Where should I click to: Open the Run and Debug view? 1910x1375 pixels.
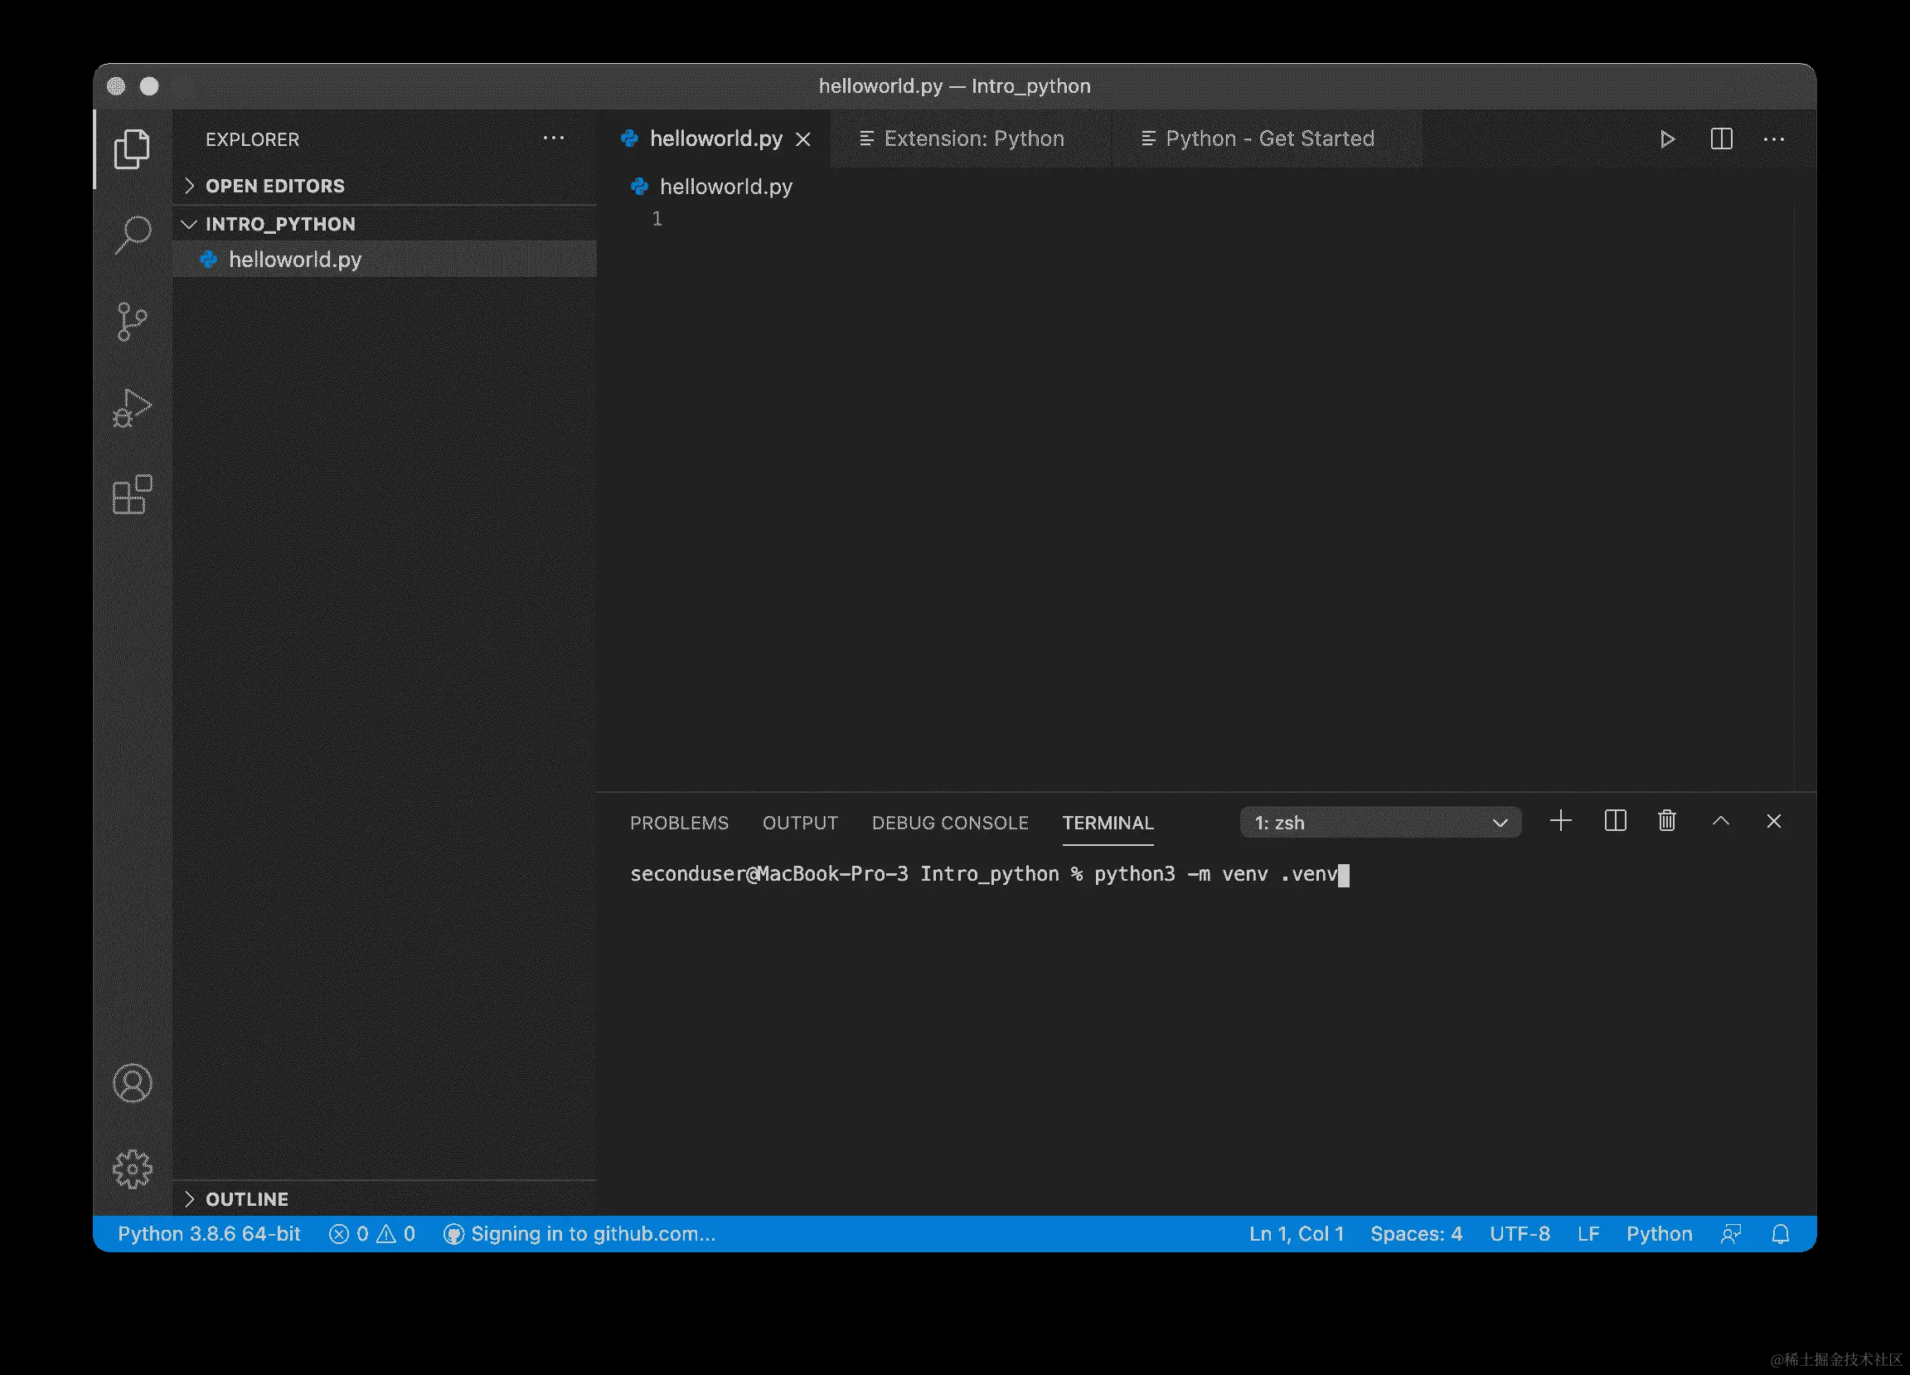coord(132,408)
